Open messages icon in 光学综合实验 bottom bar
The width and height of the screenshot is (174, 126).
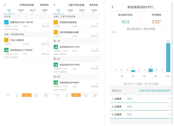(36, 95)
